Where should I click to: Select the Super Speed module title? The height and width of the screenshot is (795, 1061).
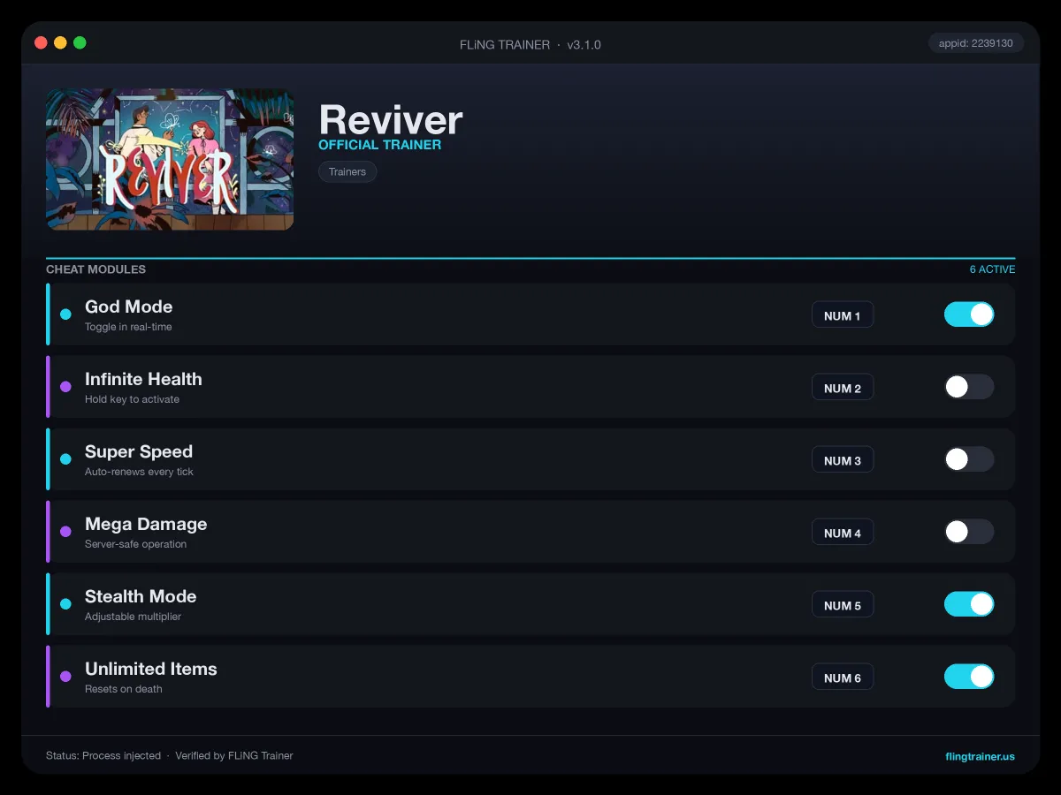point(139,451)
